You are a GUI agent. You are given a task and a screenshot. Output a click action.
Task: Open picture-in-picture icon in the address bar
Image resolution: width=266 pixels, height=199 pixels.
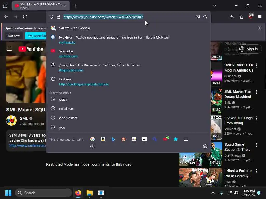198,17
